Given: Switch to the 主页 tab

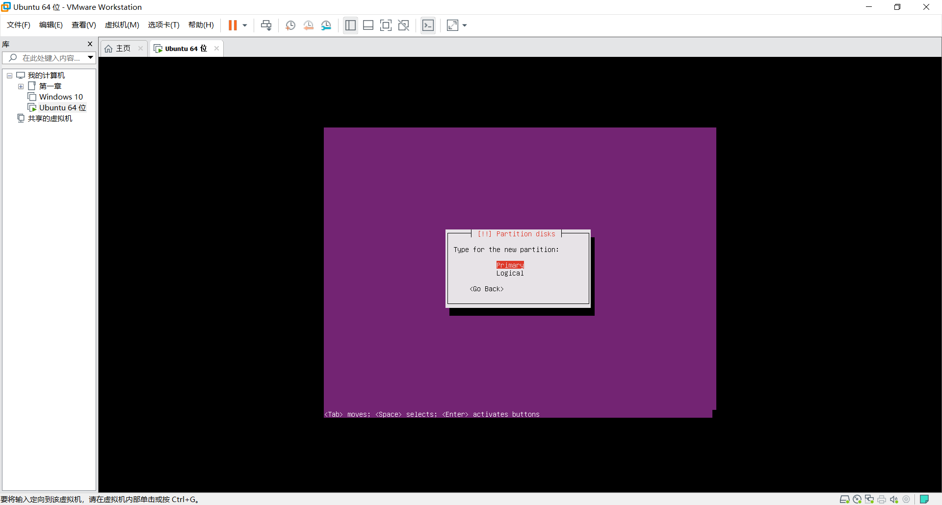Looking at the screenshot, I should point(124,48).
